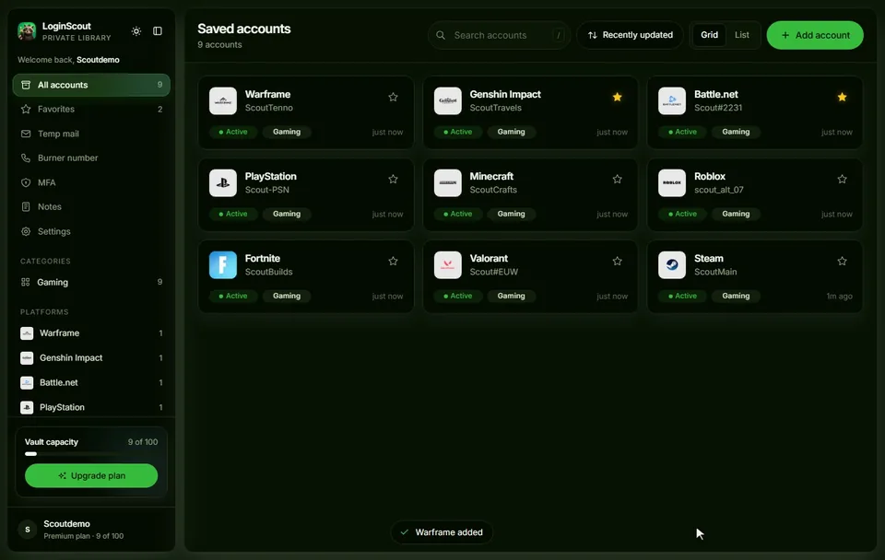The width and height of the screenshot is (885, 560).
Task: Open Favorites in the sidebar
Action: point(91,109)
